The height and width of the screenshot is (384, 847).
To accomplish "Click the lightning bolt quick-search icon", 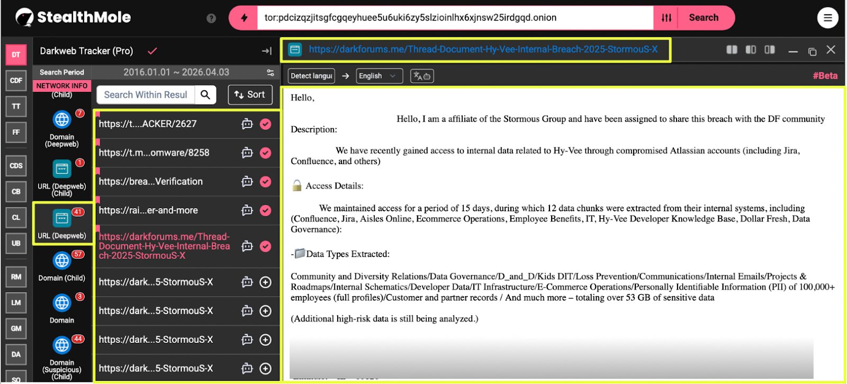I will (244, 18).
